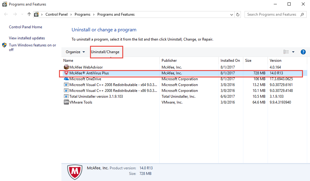Click the search magnifier icon
This screenshot has width=310, height=181.
[x=302, y=14]
